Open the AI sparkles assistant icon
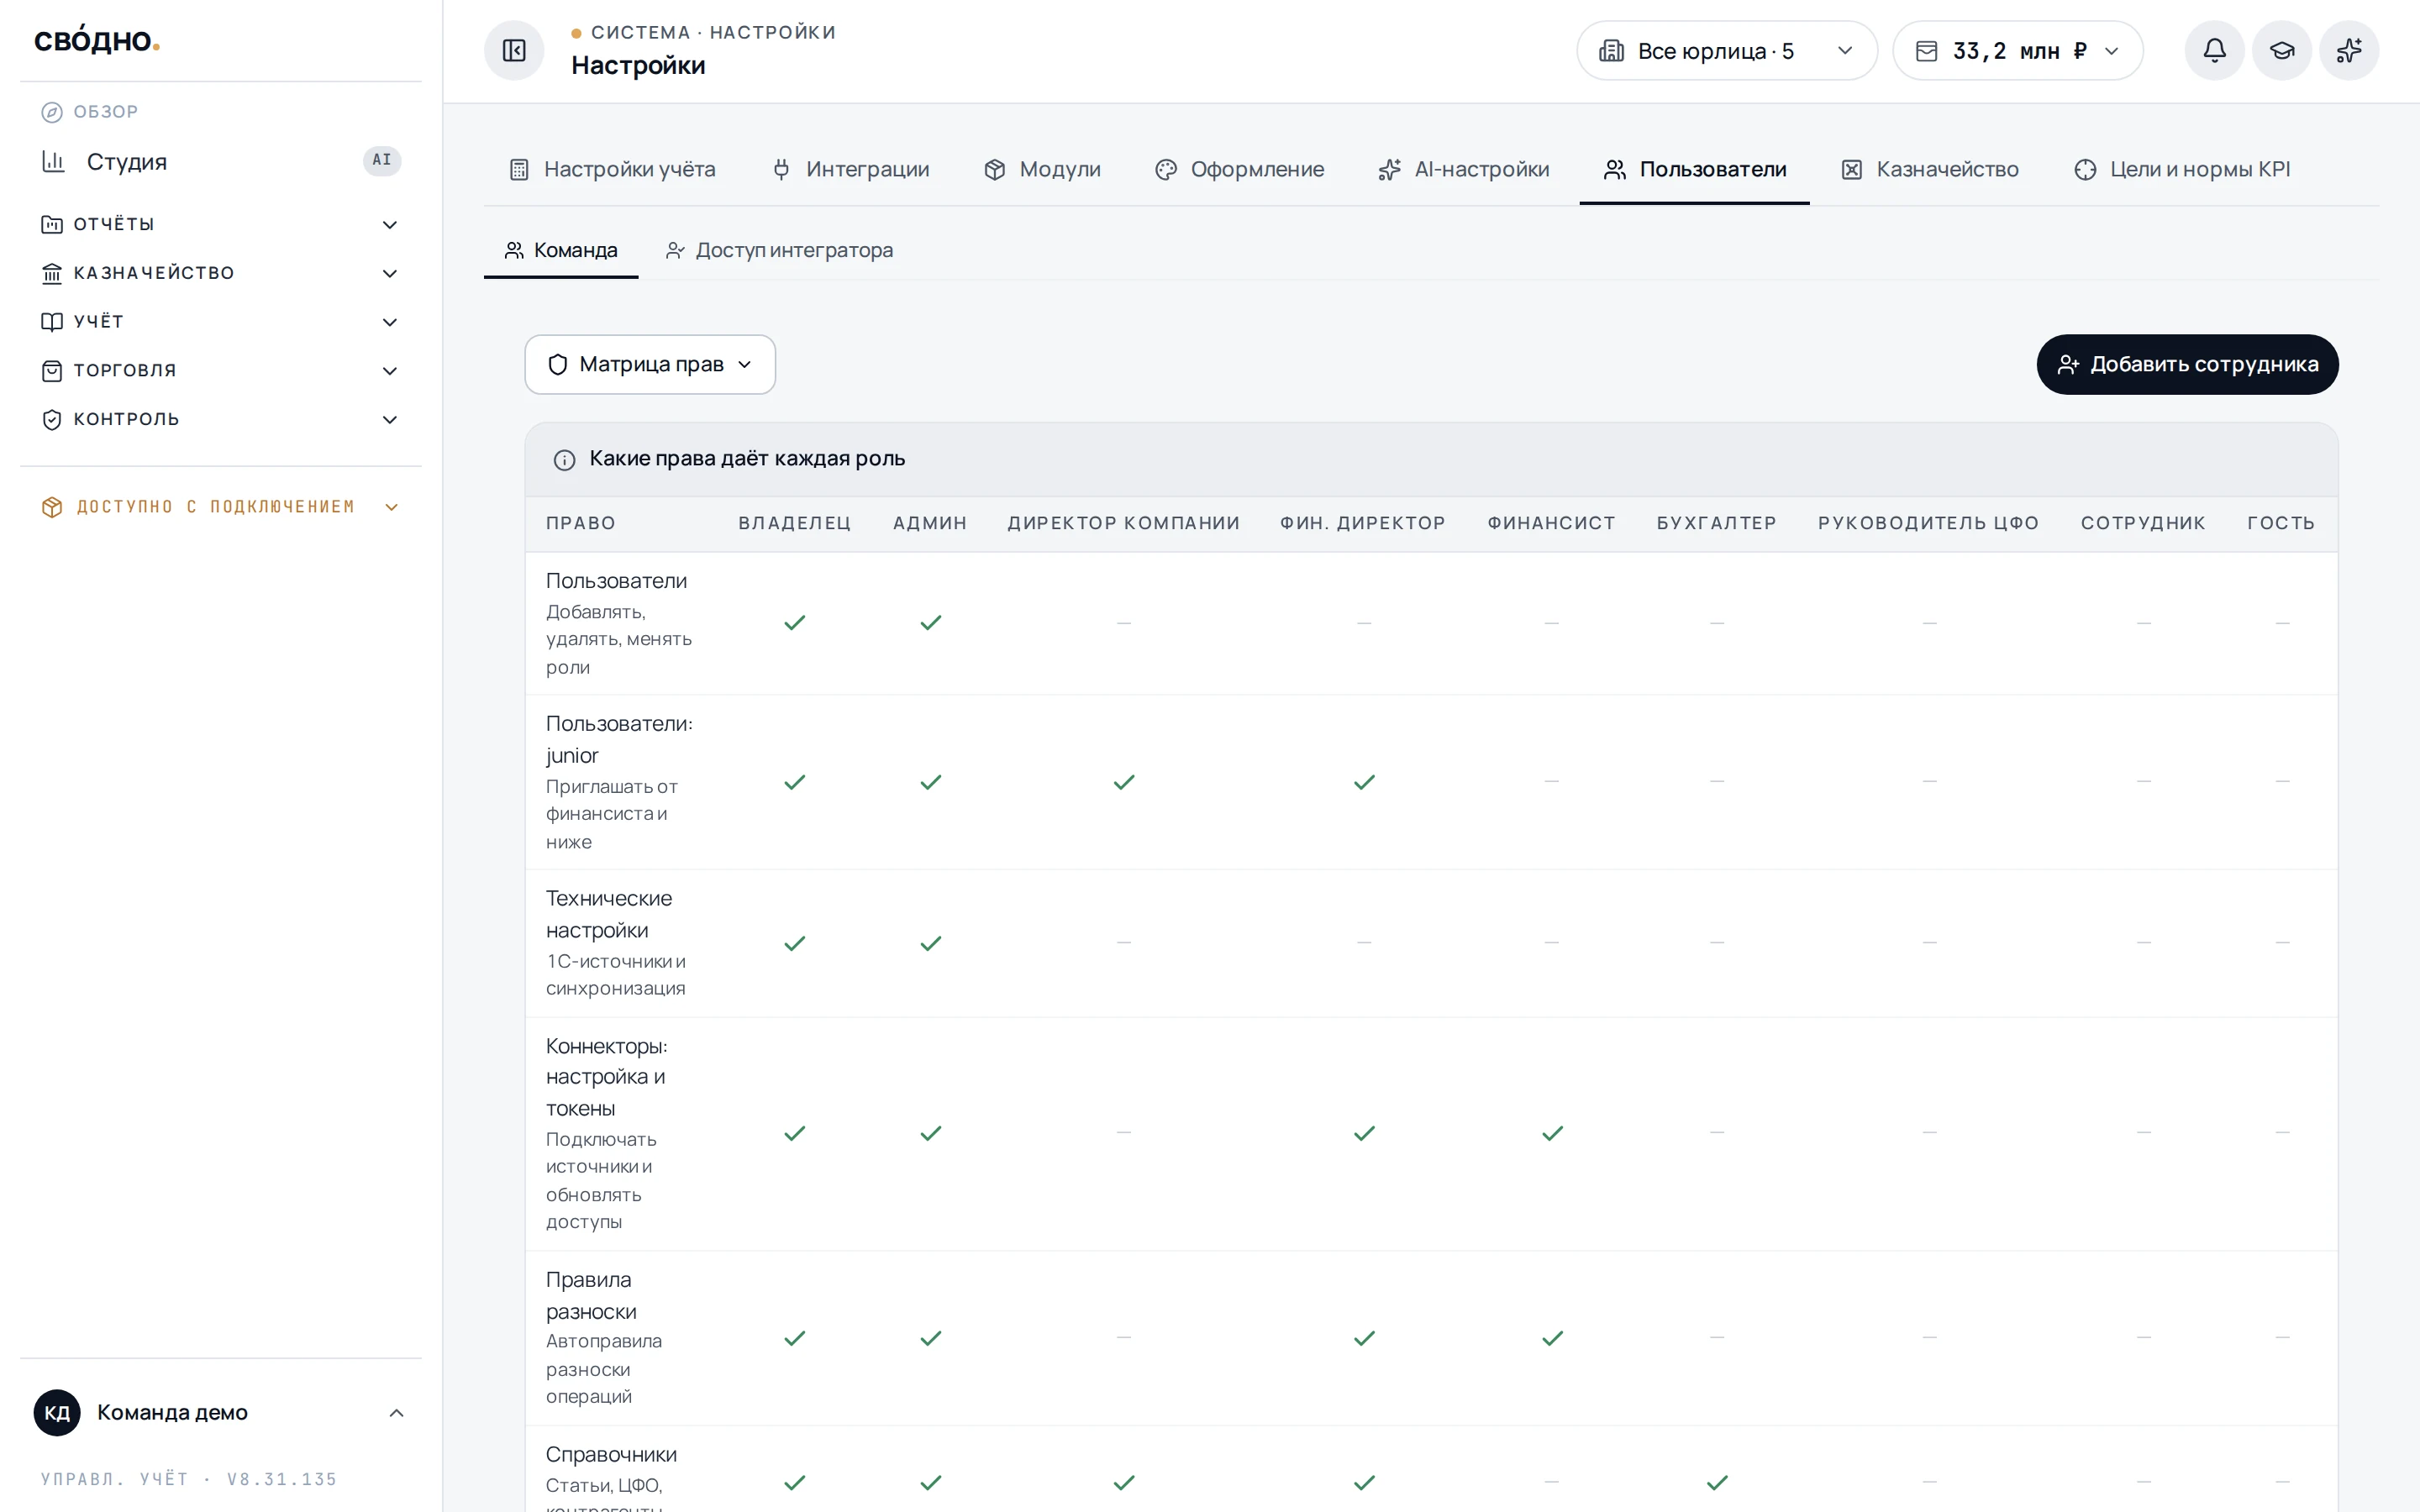This screenshot has width=2420, height=1512. [2348, 50]
